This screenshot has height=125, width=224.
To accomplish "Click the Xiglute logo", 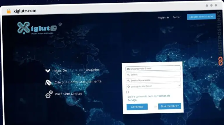I will [x=38, y=28].
